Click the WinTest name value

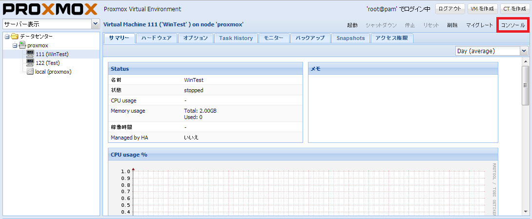click(x=194, y=80)
